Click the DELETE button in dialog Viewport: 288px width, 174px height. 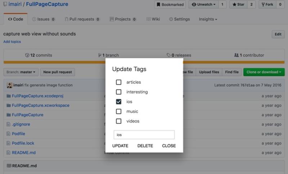[x=145, y=146]
